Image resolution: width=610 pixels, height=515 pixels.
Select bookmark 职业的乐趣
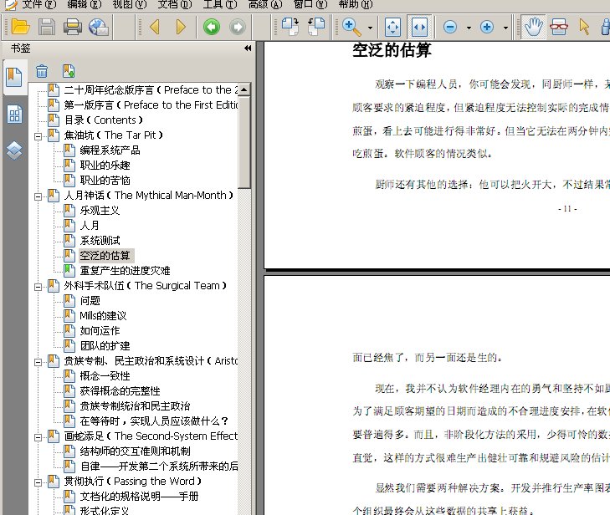click(x=105, y=166)
